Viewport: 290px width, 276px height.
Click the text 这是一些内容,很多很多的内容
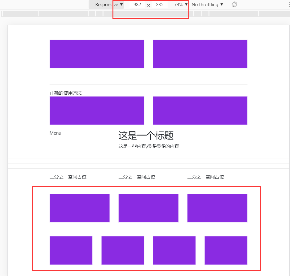(149, 146)
